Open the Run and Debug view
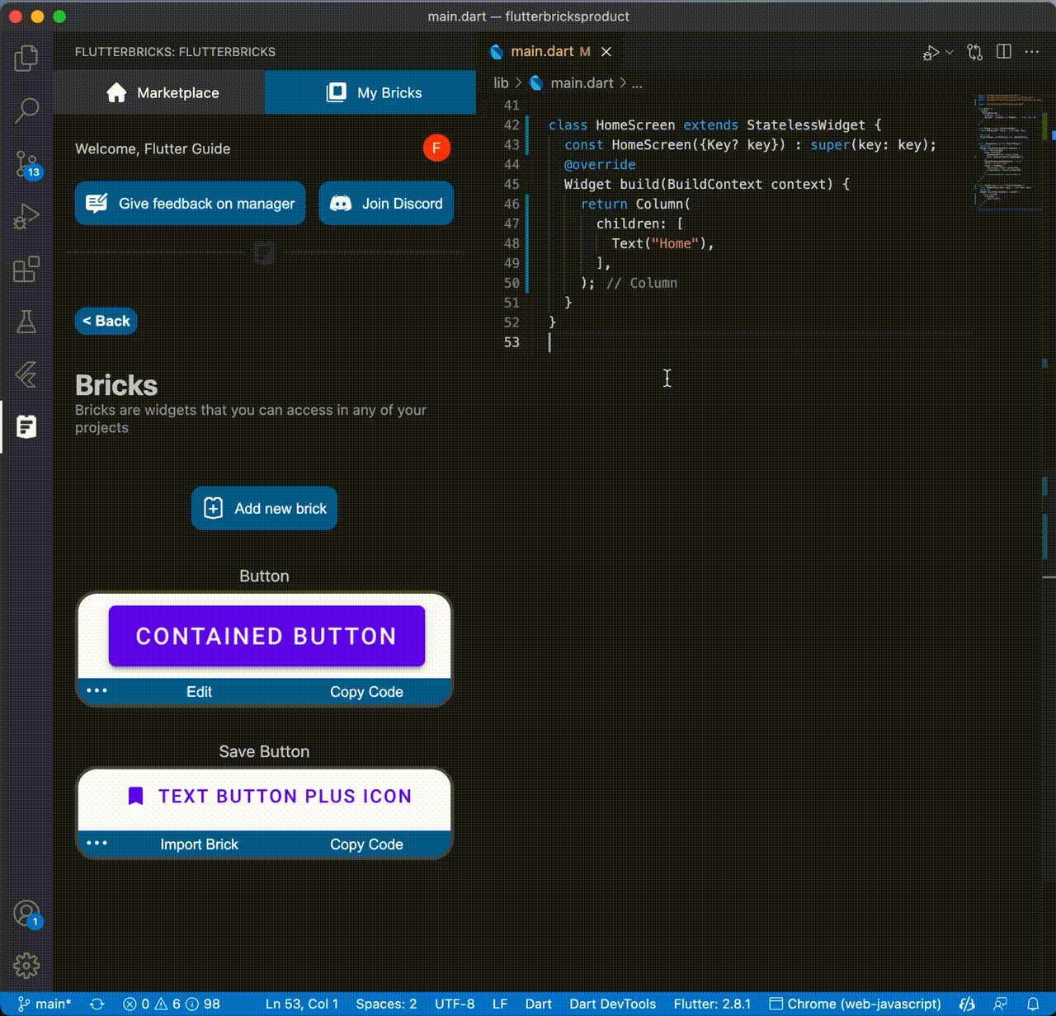1056x1016 pixels. (26, 216)
